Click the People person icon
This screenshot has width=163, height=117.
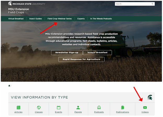pos(78,108)
